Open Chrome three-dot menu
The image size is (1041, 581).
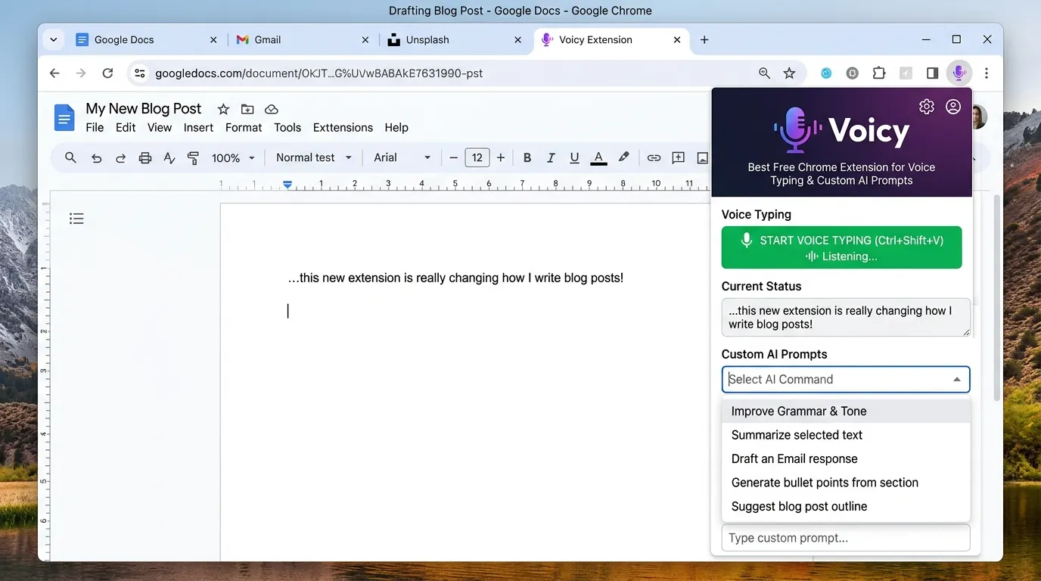[987, 73]
